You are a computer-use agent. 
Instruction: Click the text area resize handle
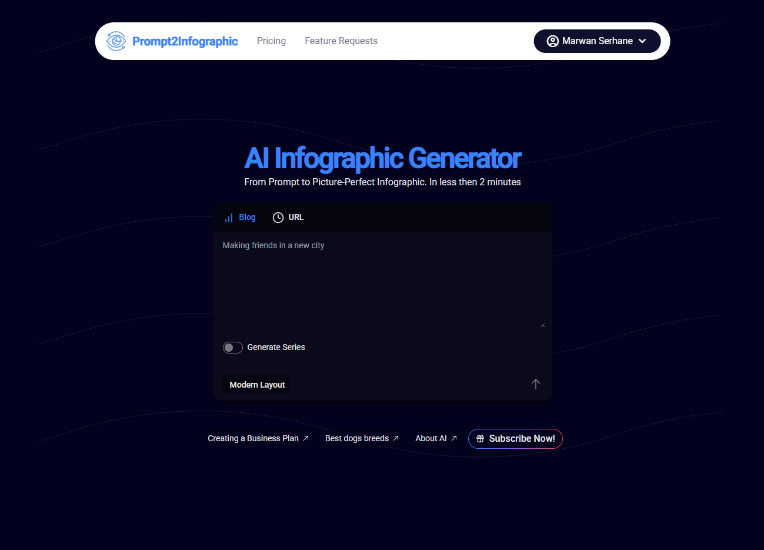pyautogui.click(x=542, y=325)
